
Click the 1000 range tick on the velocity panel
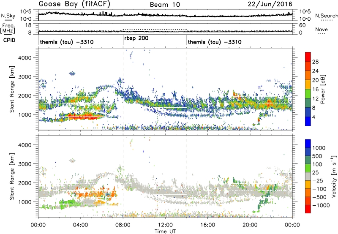(25, 202)
